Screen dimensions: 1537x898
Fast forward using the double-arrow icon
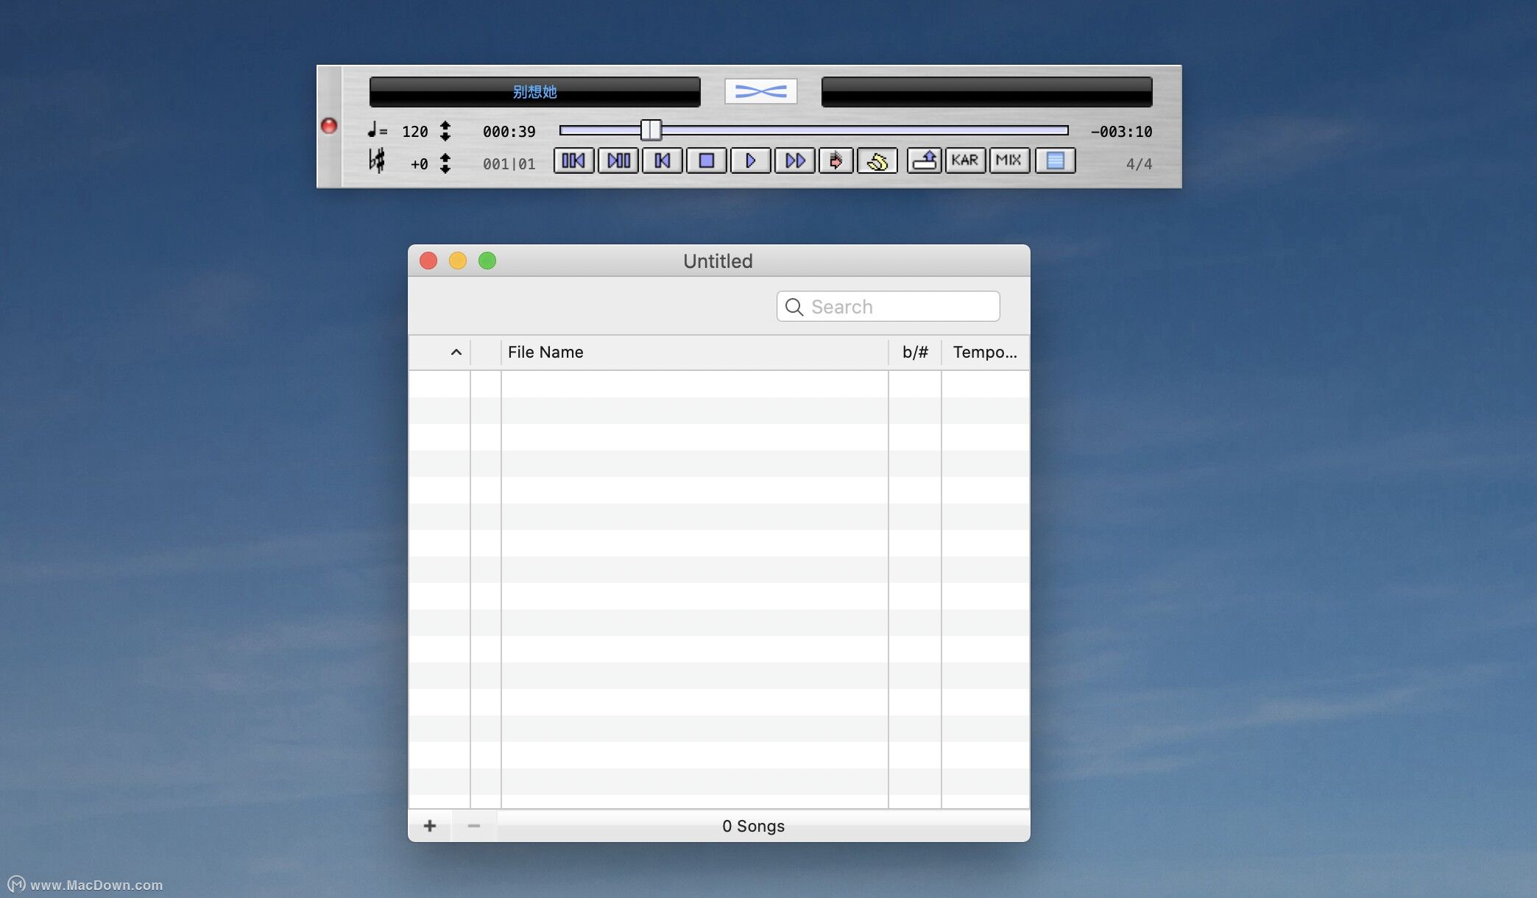[794, 160]
